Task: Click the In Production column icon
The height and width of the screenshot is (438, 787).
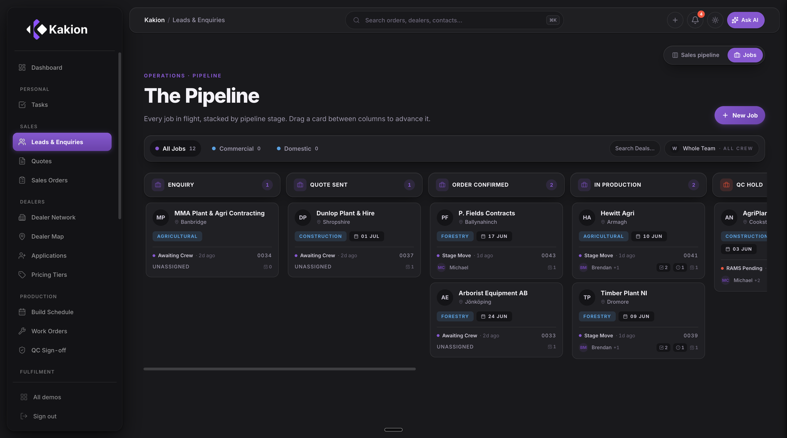Action: click(584, 185)
